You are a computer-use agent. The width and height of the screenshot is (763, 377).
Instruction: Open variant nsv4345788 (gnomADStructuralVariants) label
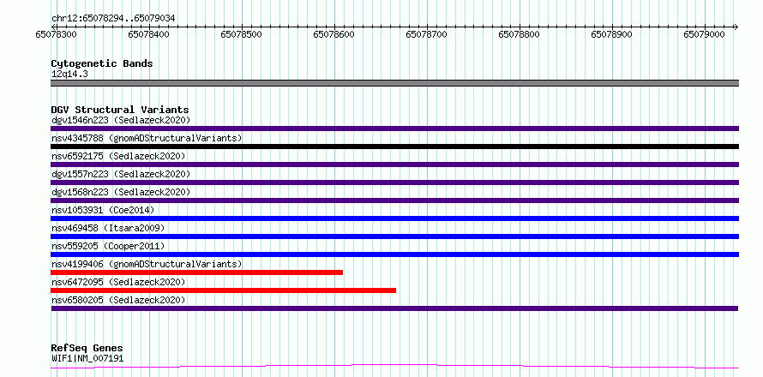coord(147,138)
